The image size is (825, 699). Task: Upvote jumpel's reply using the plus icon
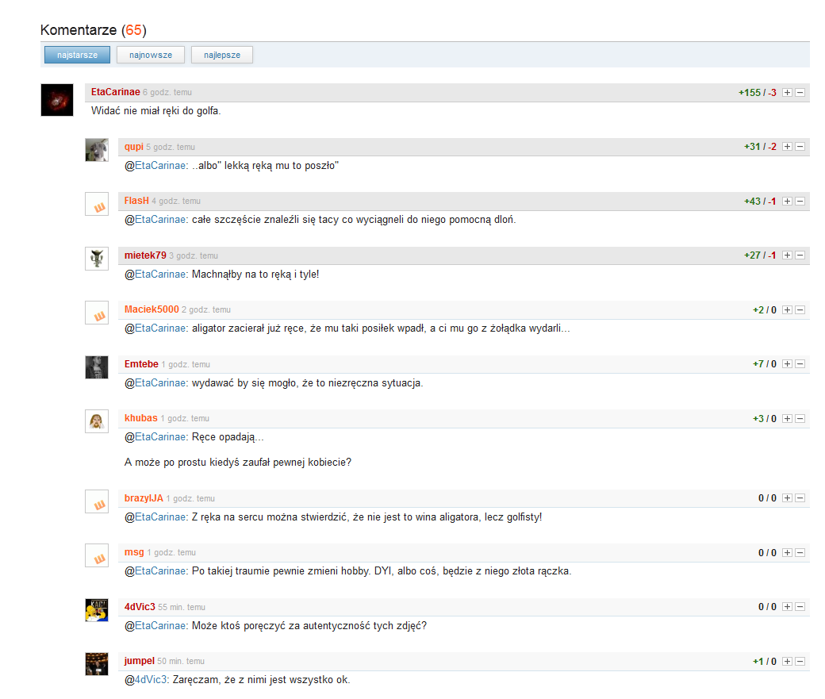(786, 661)
